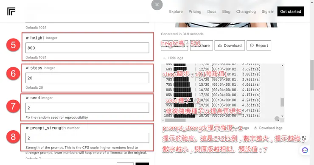The height and width of the screenshot is (165, 314).
Task: Edit the steps input field
Action: tap(87, 78)
